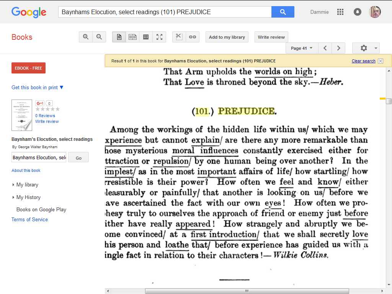Open Google notifications bell
This screenshot has width=392, height=294.
tap(358, 12)
